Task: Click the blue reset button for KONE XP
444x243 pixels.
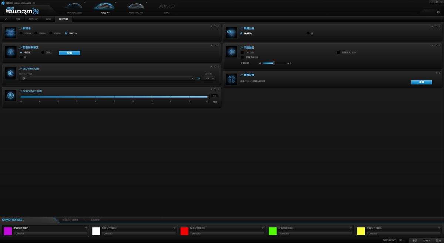Action: (x=421, y=82)
